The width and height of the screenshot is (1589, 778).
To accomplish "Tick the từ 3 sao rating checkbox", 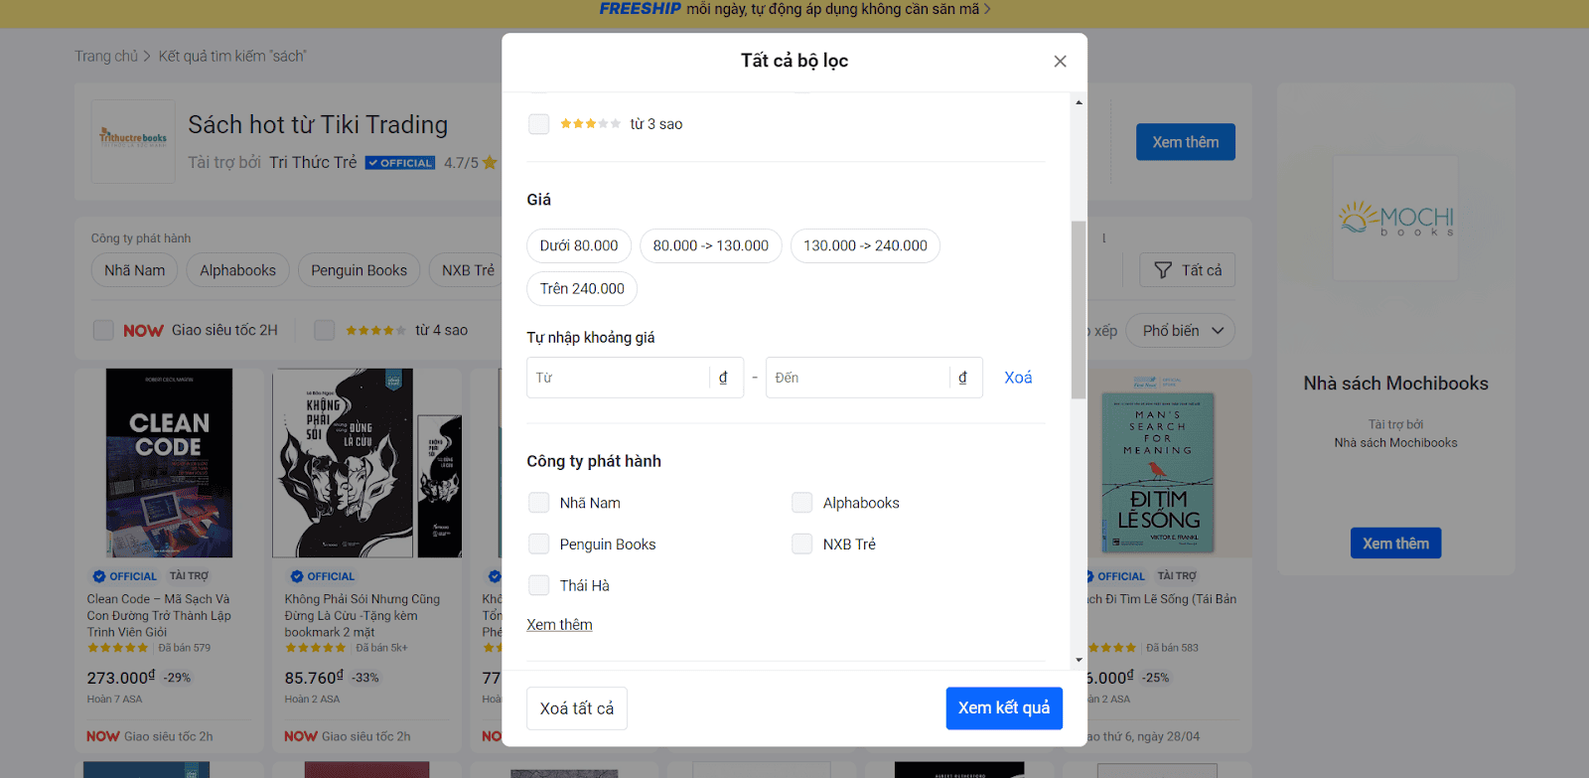I will [x=539, y=124].
